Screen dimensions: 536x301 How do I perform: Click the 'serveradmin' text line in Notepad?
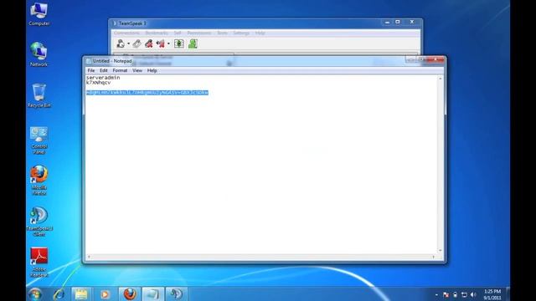(103, 78)
